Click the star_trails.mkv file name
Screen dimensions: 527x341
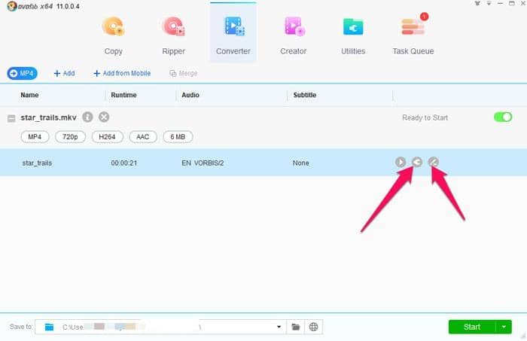coord(49,117)
